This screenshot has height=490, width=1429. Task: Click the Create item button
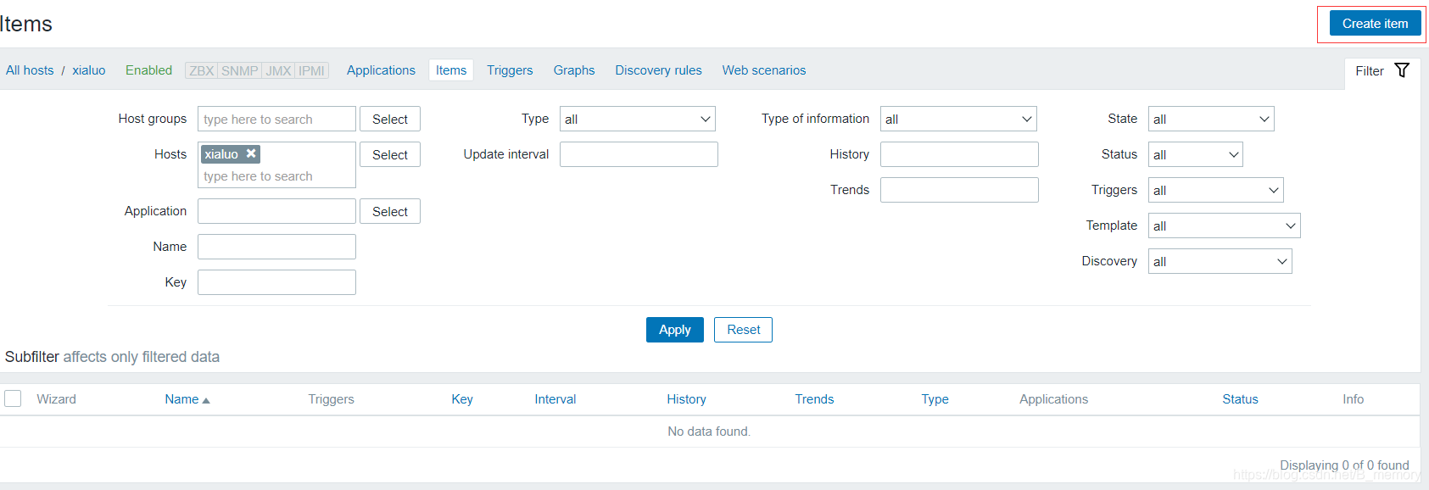pyautogui.click(x=1375, y=24)
